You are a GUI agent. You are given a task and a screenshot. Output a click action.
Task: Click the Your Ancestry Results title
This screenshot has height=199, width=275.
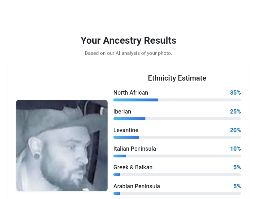coord(129,40)
